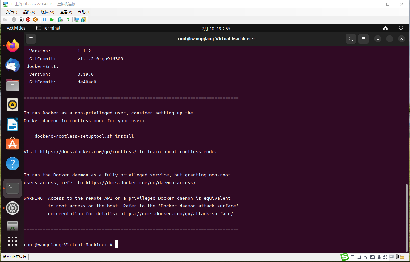The height and width of the screenshot is (262, 410).
Task: Click the keyboard status icon
Action: 392,256
